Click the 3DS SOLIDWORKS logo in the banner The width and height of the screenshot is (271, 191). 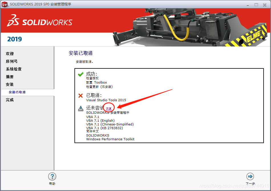pos(40,21)
